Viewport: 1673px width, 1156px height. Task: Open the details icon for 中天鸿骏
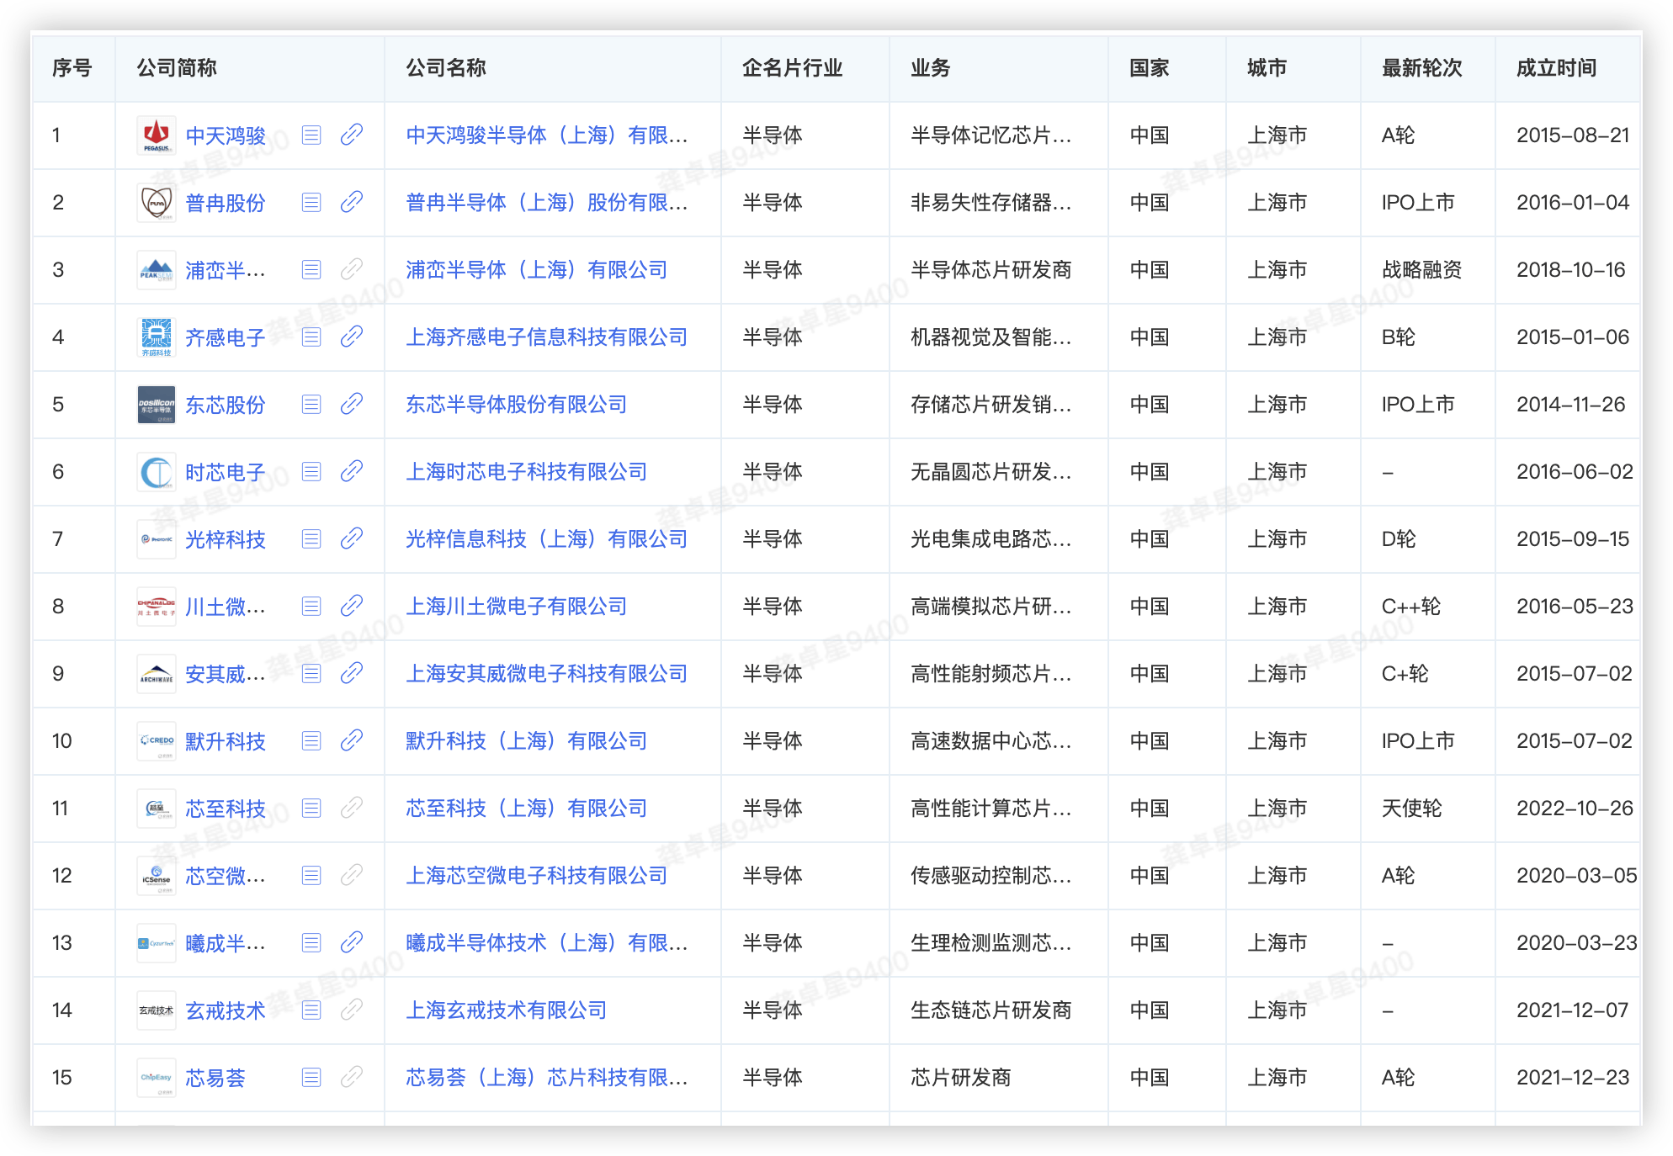(311, 135)
